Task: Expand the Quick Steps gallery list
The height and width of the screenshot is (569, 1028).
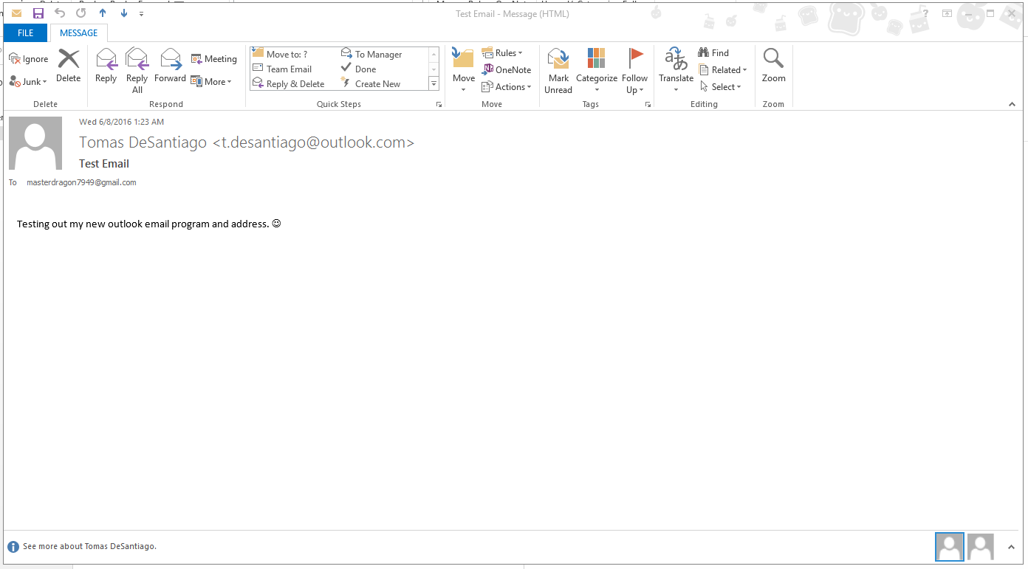Action: pyautogui.click(x=434, y=84)
